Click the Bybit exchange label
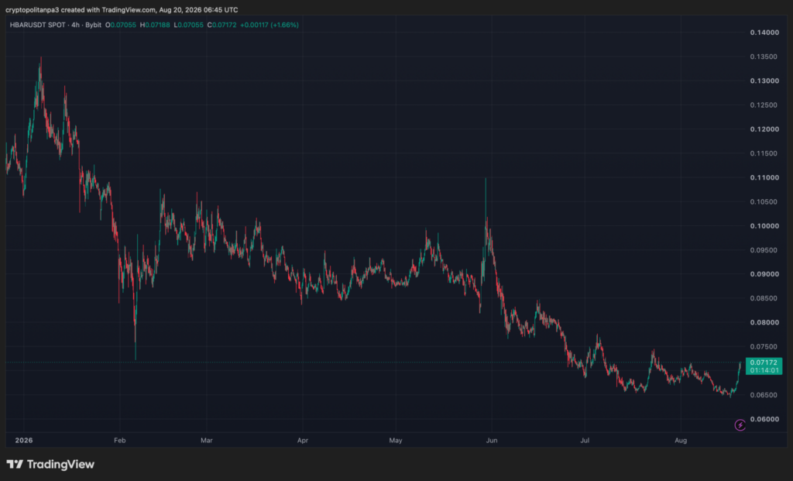793x481 pixels. (x=94, y=25)
